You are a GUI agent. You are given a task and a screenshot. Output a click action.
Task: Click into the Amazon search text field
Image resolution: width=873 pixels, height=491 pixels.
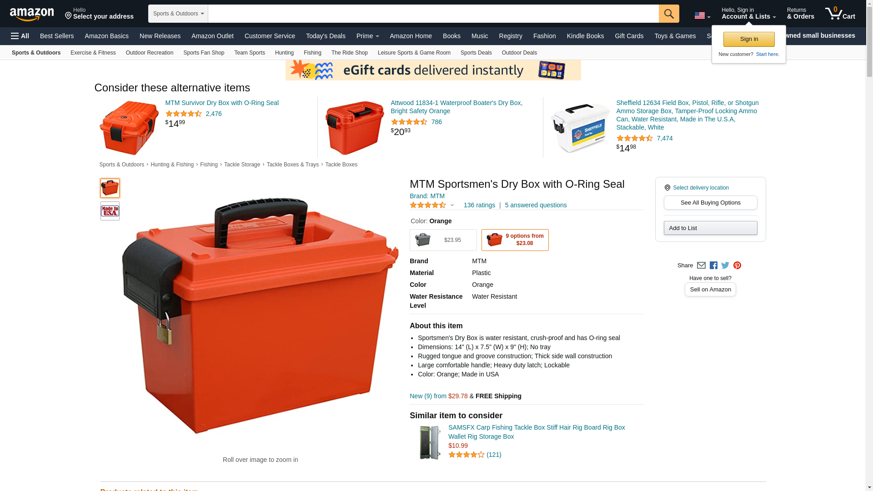[433, 14]
